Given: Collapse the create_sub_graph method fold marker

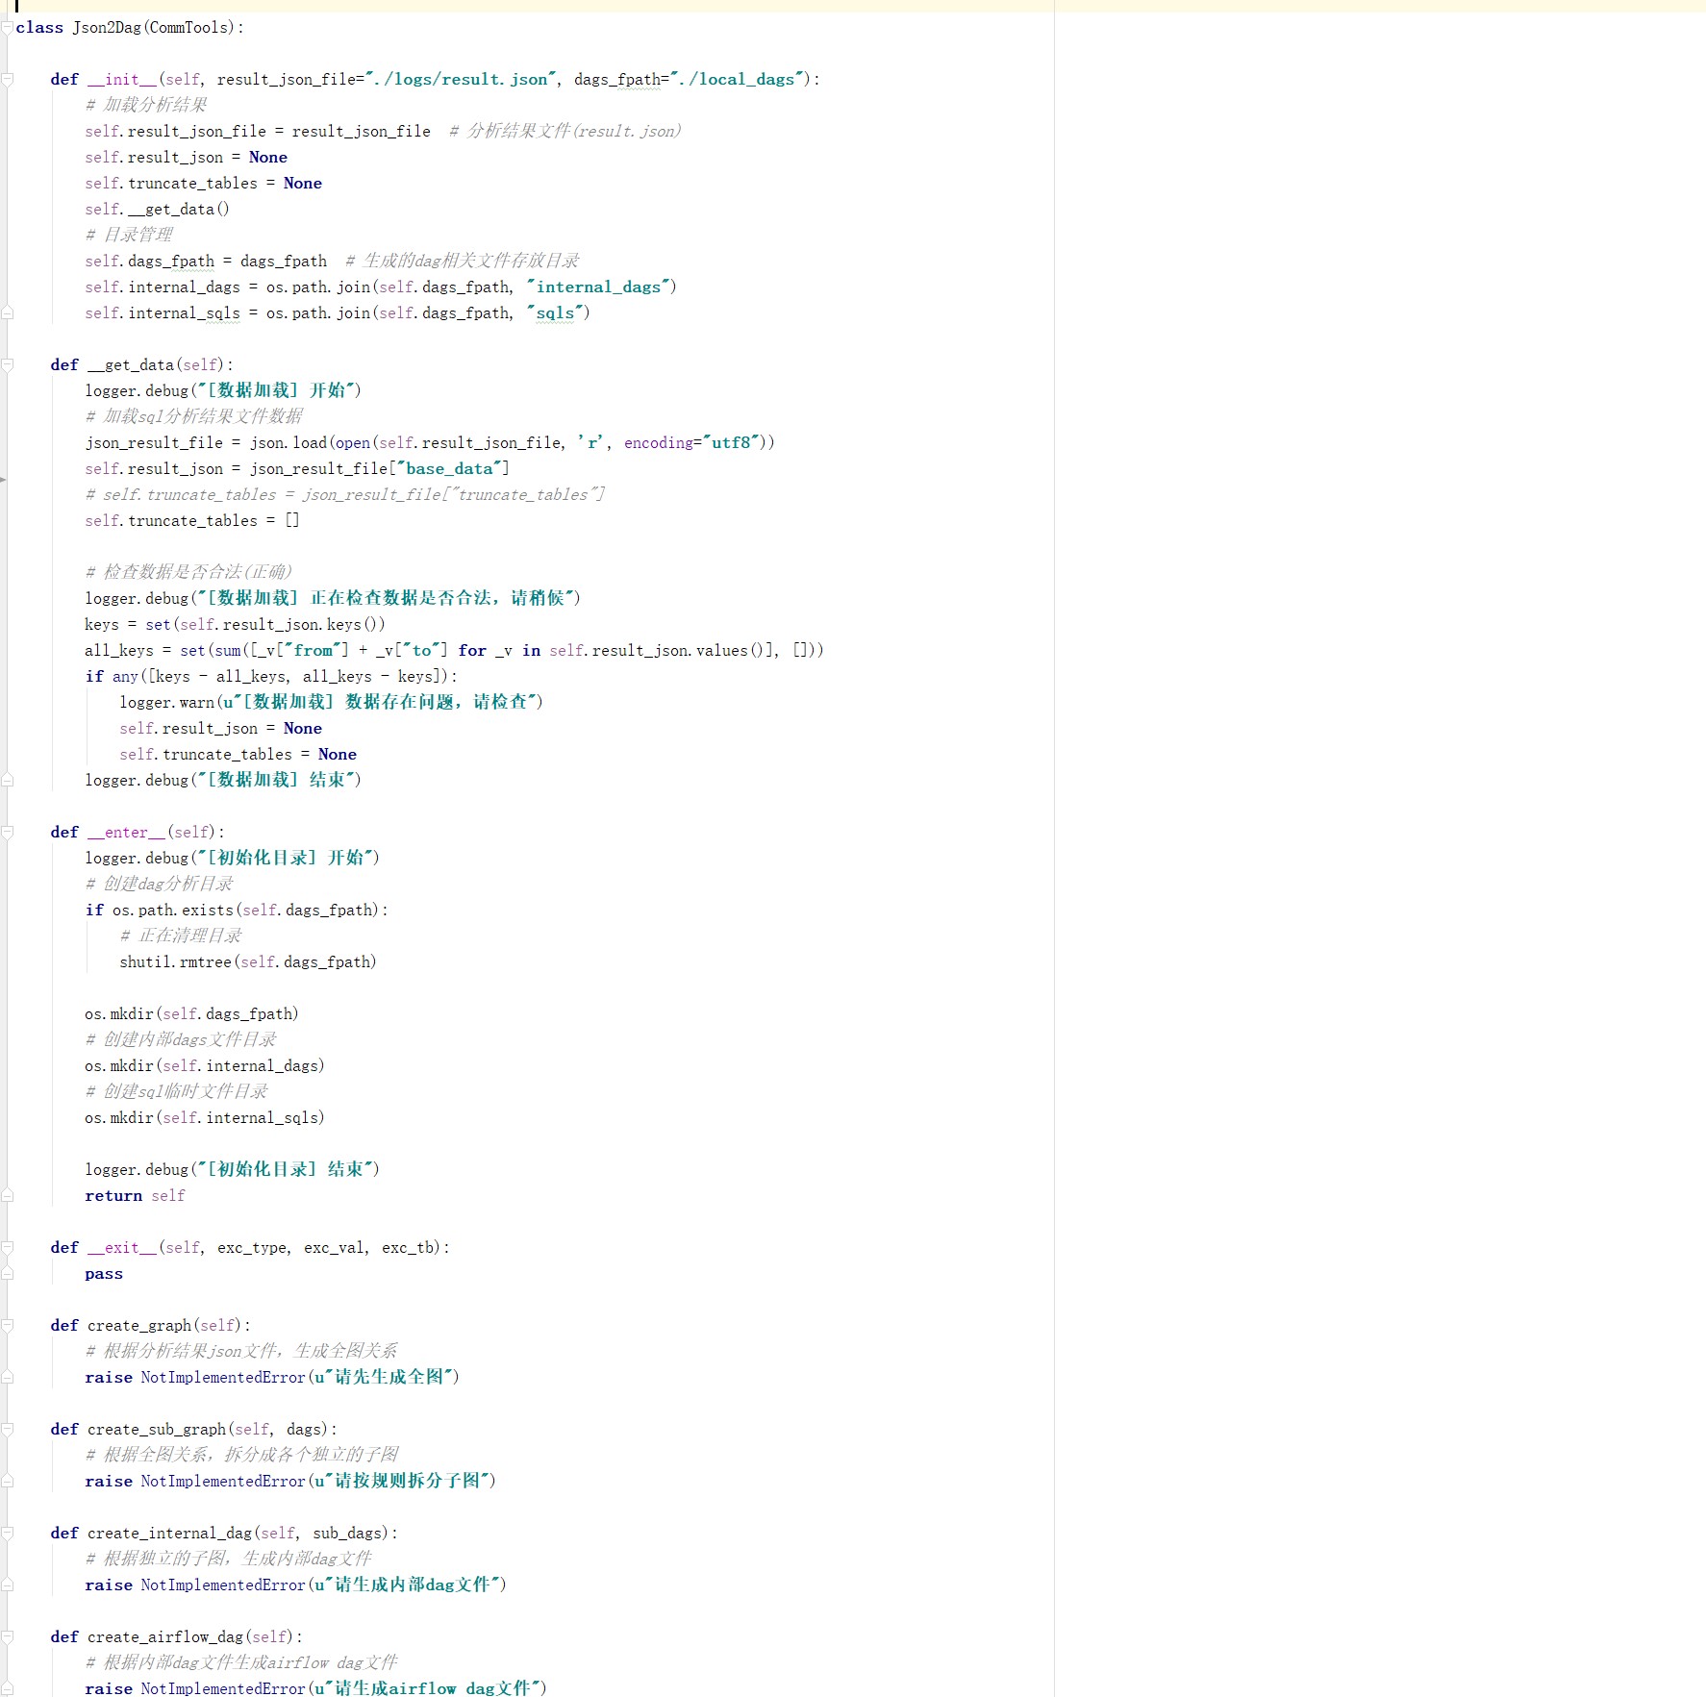Looking at the screenshot, I should [7, 1429].
